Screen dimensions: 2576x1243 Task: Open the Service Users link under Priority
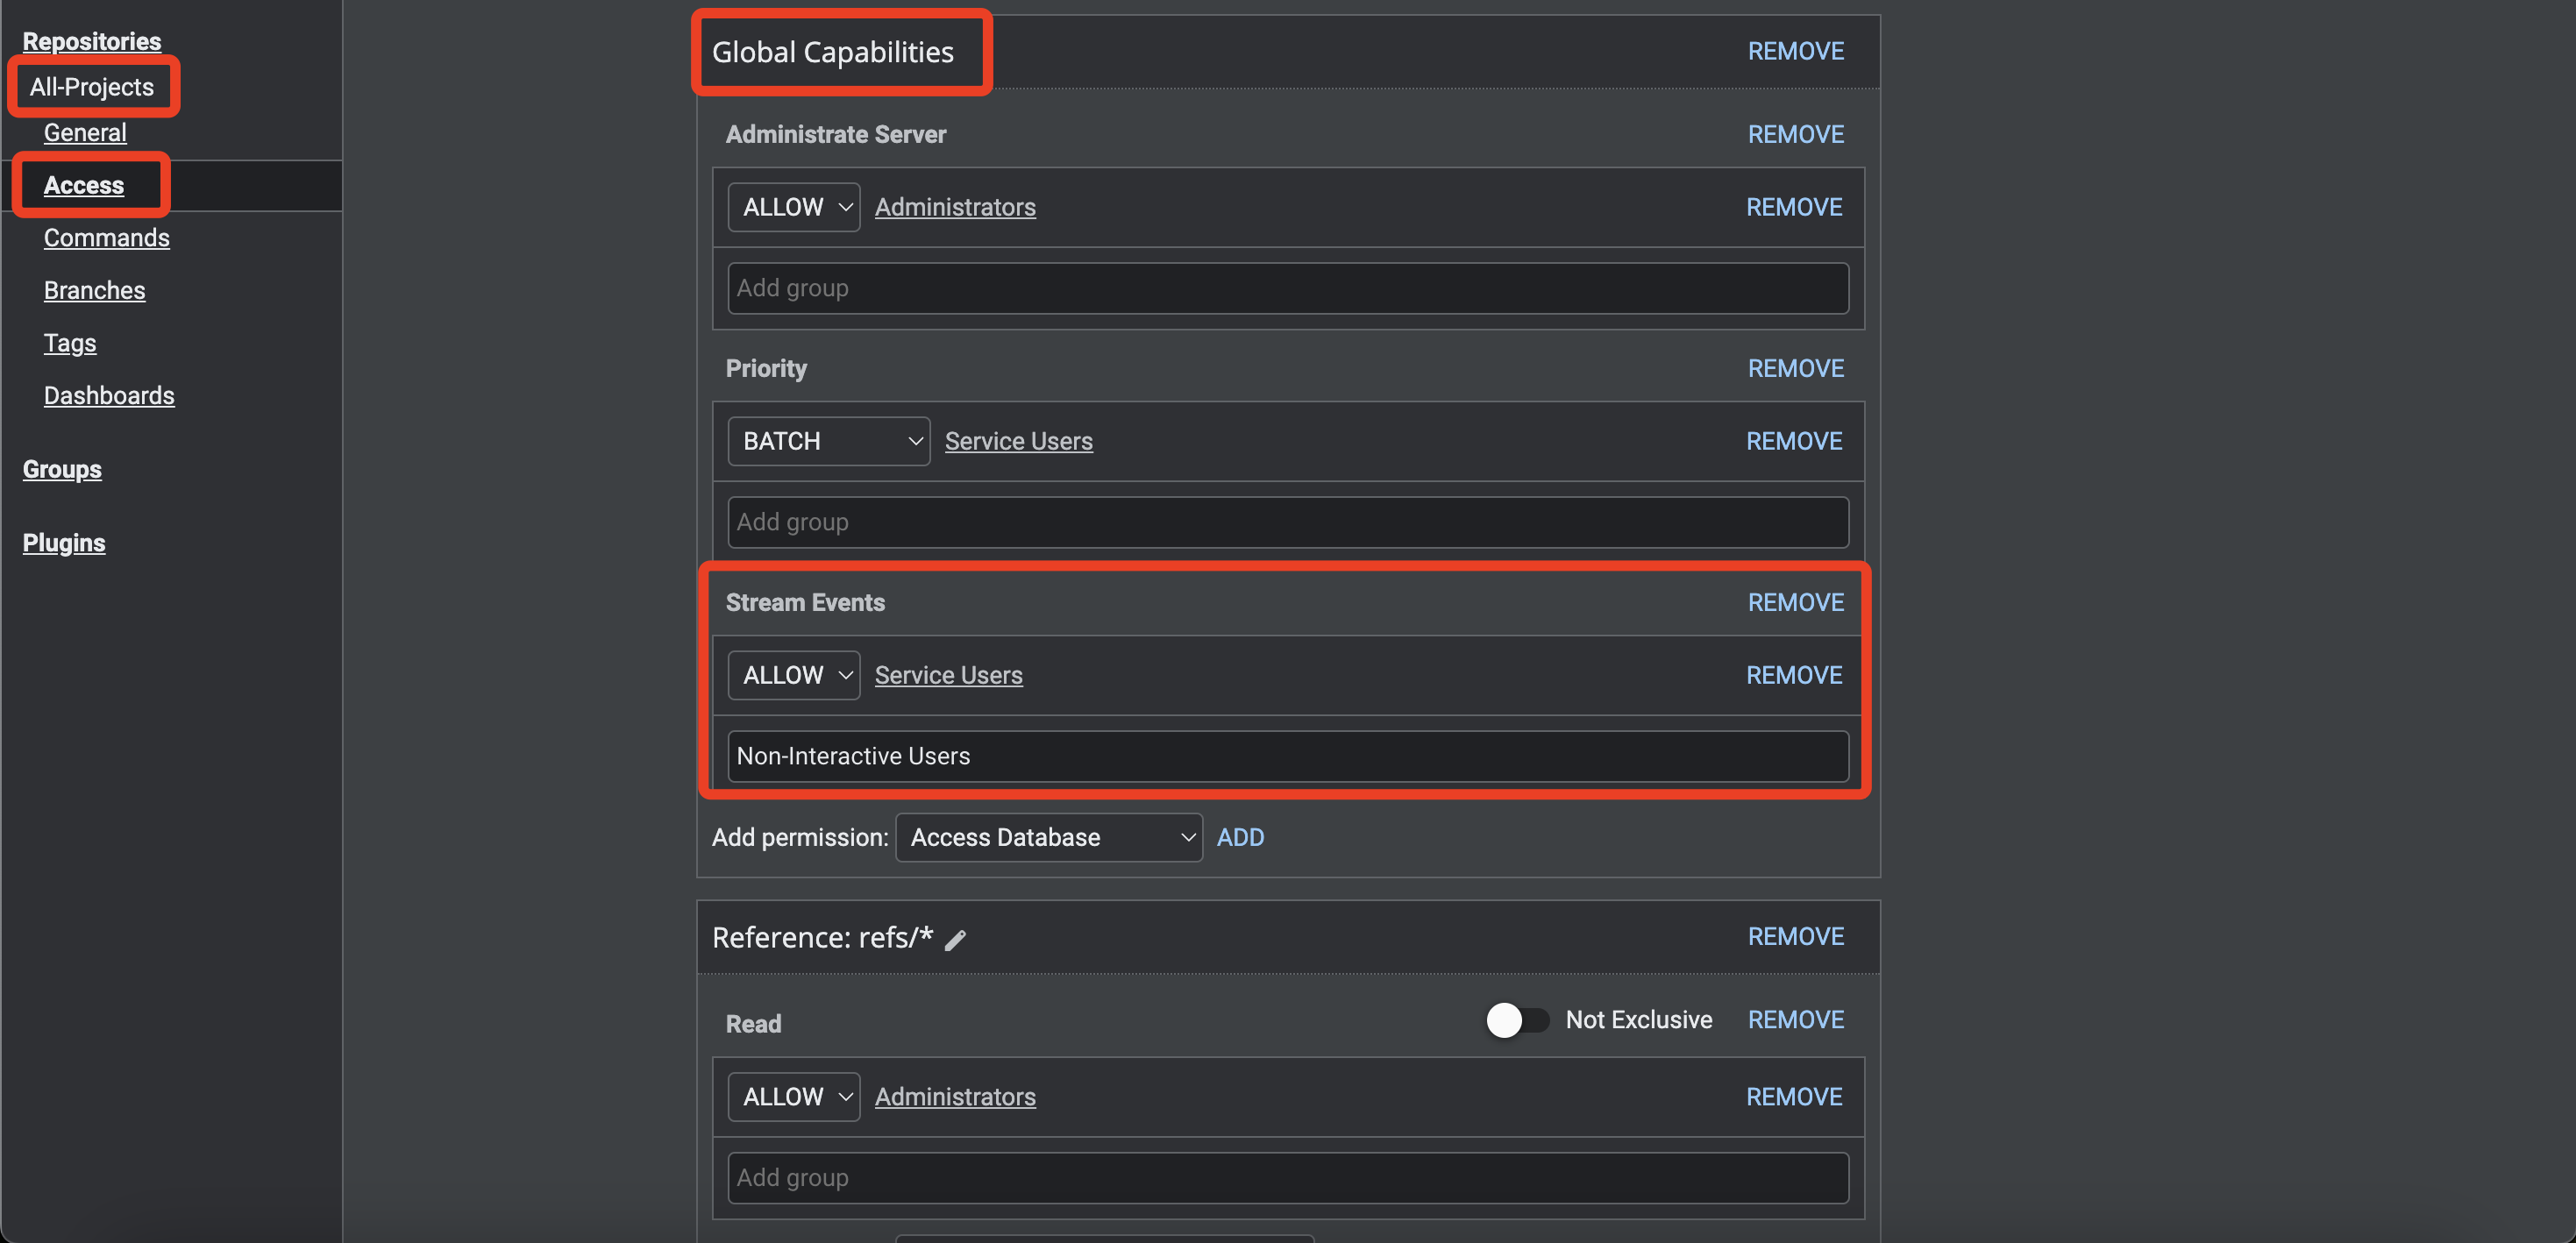point(1018,441)
